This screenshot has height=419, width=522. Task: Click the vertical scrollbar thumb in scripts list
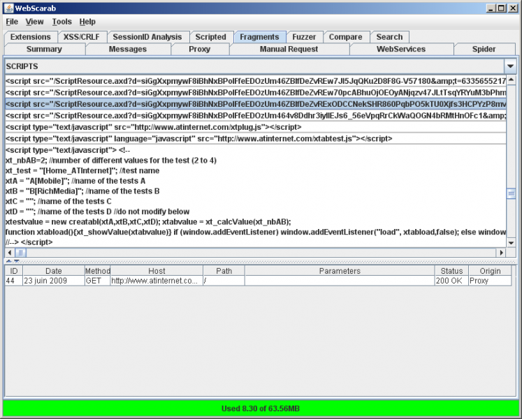click(x=511, y=193)
